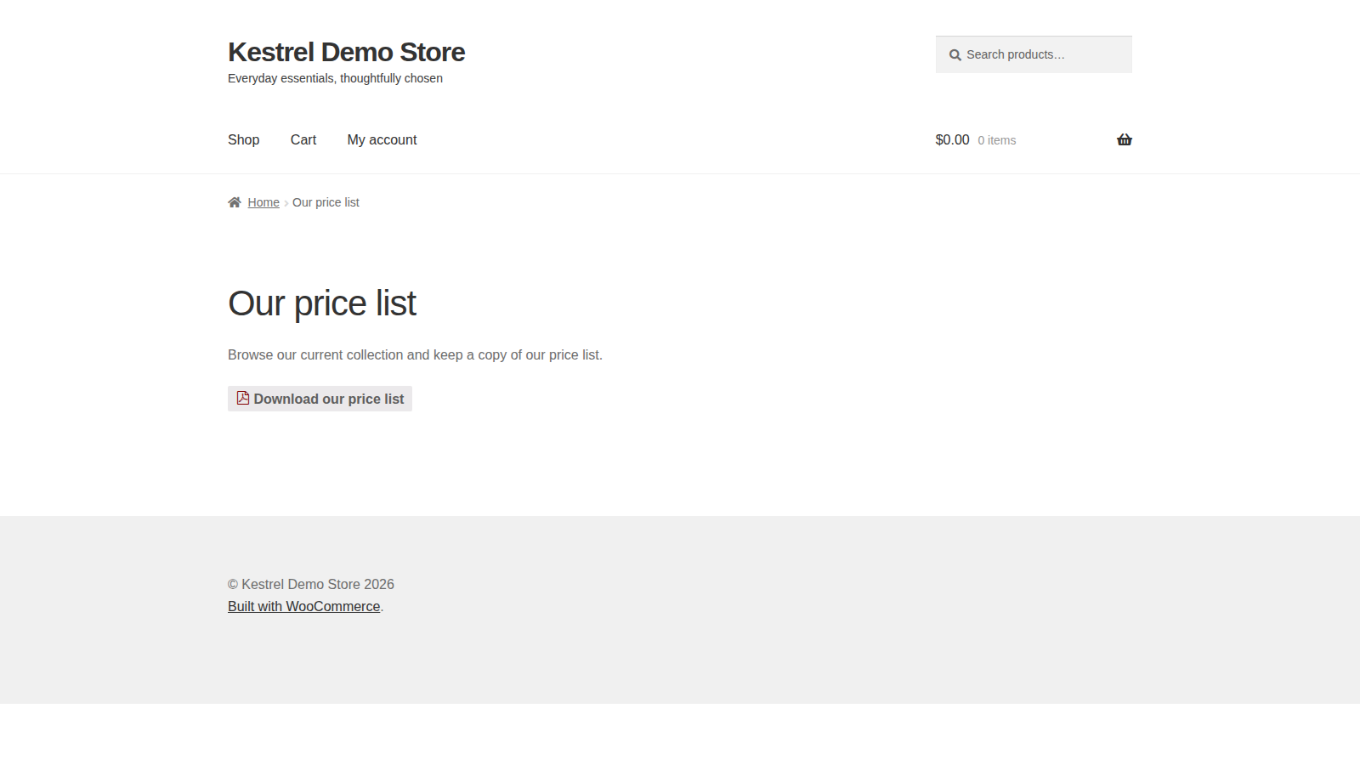Click the shopping basket icon
The image size is (1360, 765).
tap(1125, 139)
